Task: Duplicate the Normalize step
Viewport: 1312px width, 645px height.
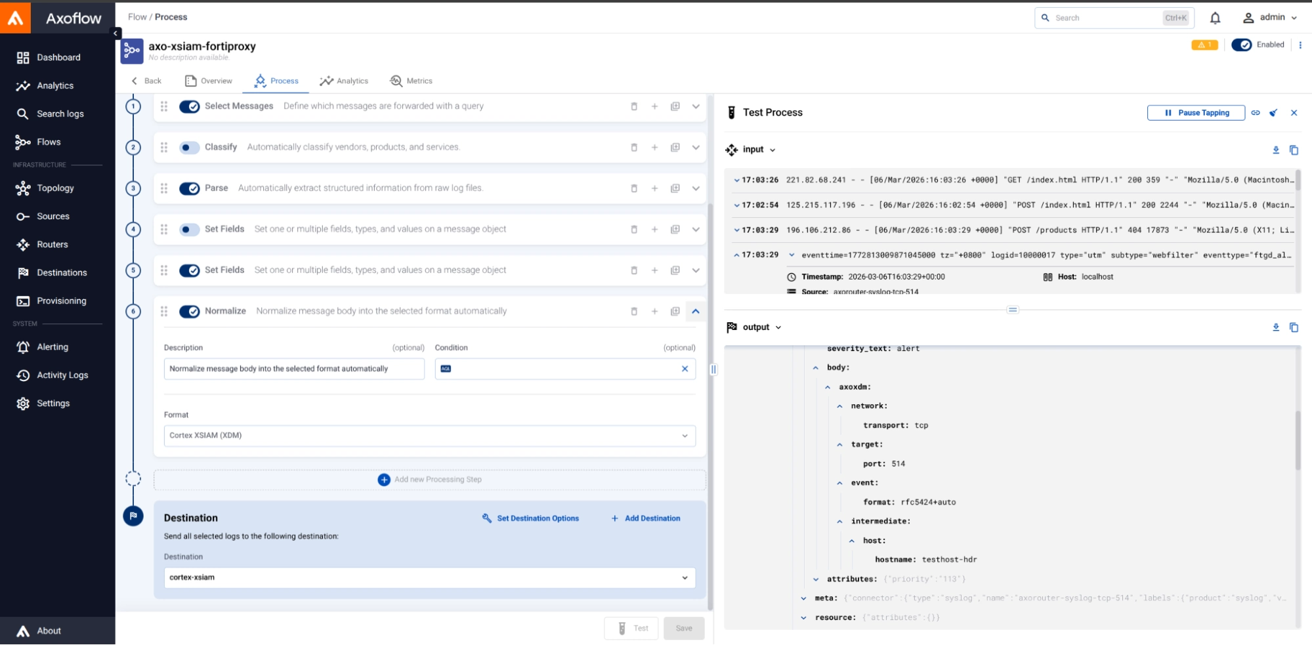Action: [x=675, y=311]
